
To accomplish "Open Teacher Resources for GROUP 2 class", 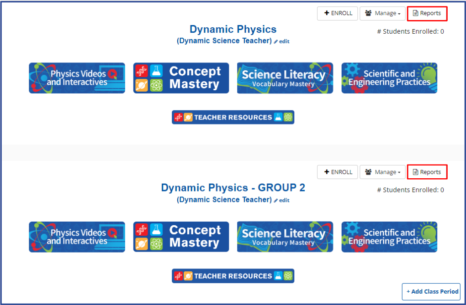I will [233, 276].
